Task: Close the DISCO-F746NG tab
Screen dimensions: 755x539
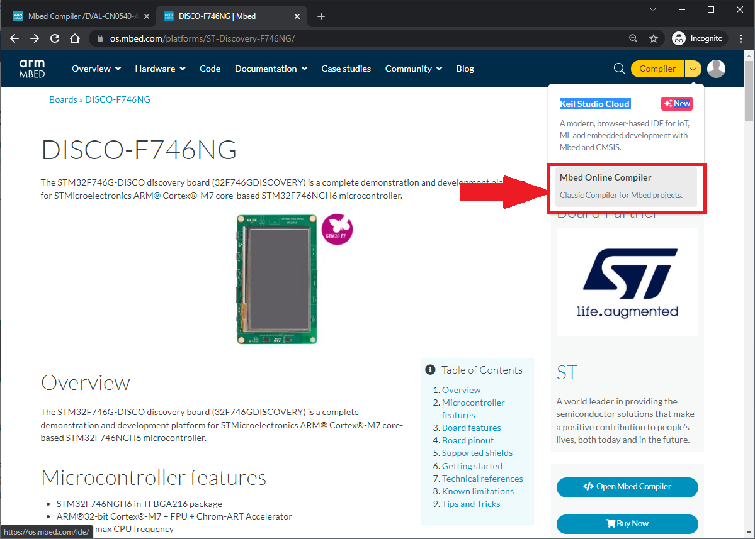Action: pos(297,16)
